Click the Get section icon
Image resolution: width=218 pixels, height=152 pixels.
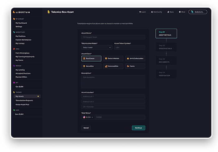[x=14, y=83]
